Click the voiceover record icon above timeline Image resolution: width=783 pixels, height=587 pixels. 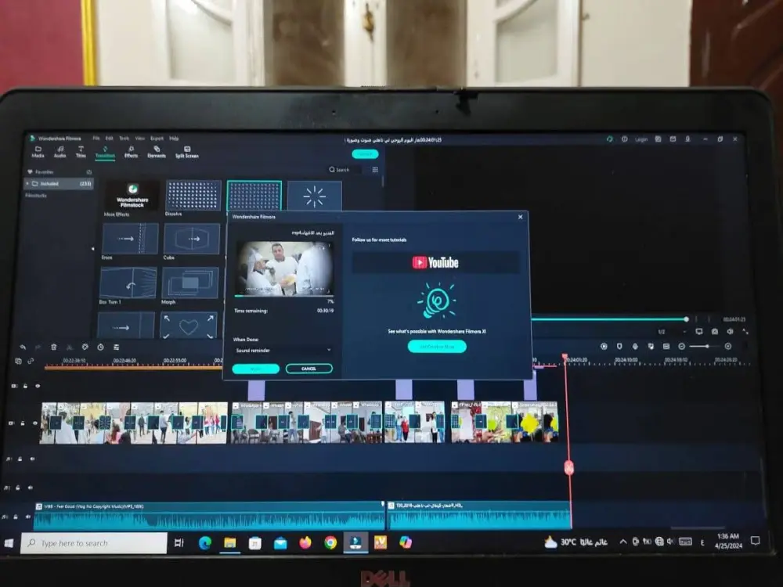point(635,346)
